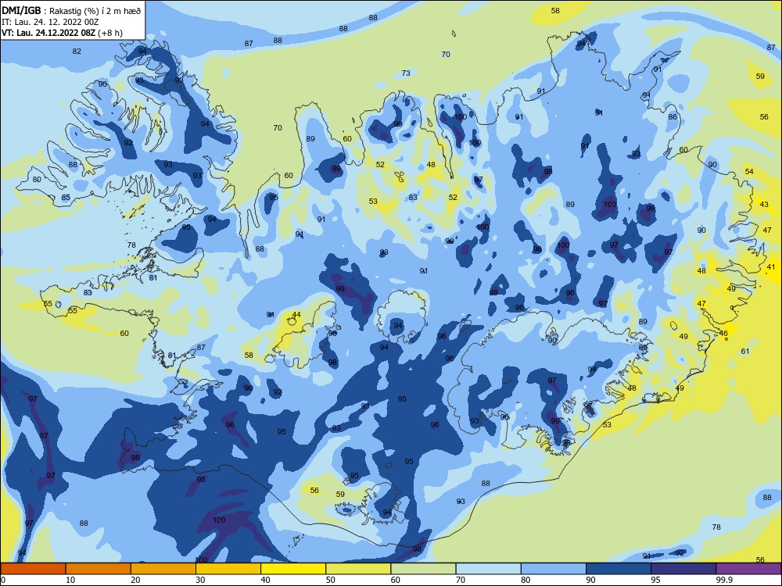Screen dimensions: 782x586
Task: Click the '40' legend tick label
Action: [266, 580]
